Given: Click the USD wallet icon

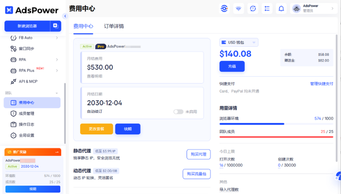Looking at the screenshot, I should (224, 43).
